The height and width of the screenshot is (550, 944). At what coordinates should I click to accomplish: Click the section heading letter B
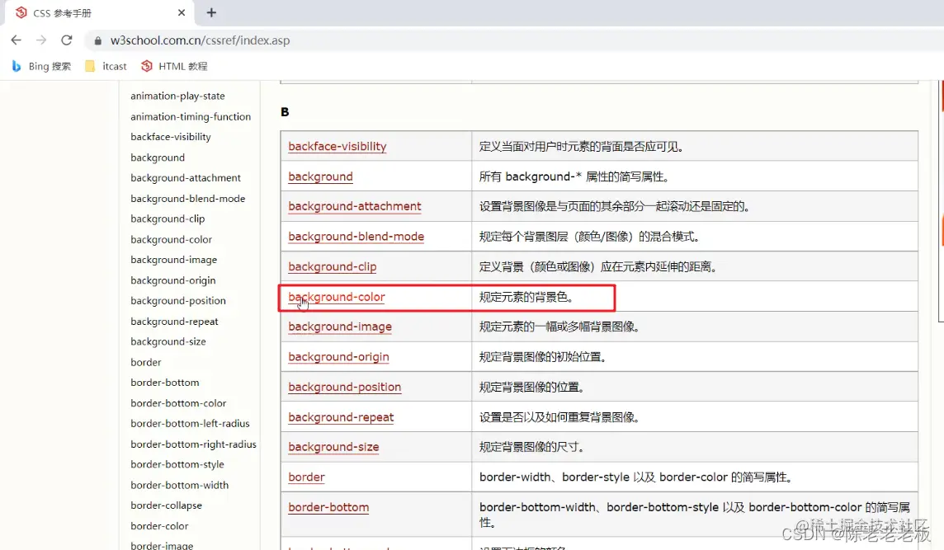[x=285, y=112]
